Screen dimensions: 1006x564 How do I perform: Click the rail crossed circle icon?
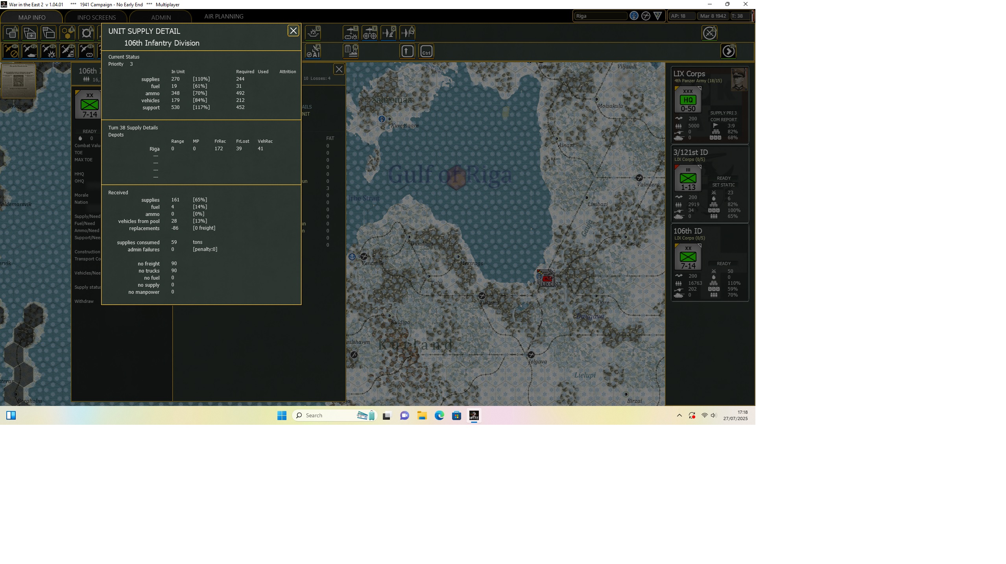646,16
